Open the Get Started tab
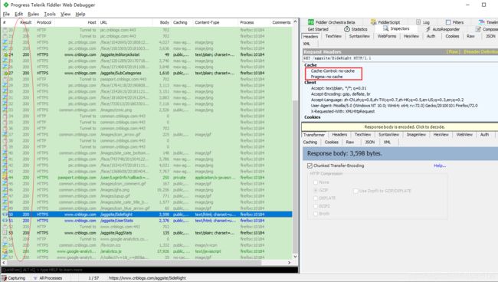This screenshot has height=282, width=498. [318, 29]
